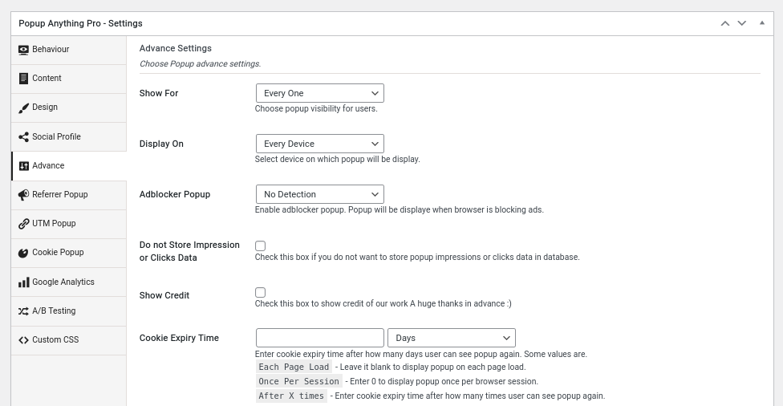Click the Referrer Popup megaphone icon
The image size is (783, 406).
click(23, 195)
